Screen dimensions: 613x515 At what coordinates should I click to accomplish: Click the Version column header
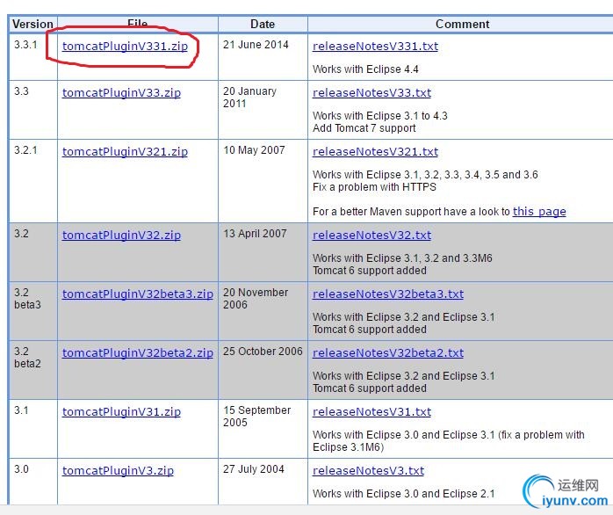[32, 25]
